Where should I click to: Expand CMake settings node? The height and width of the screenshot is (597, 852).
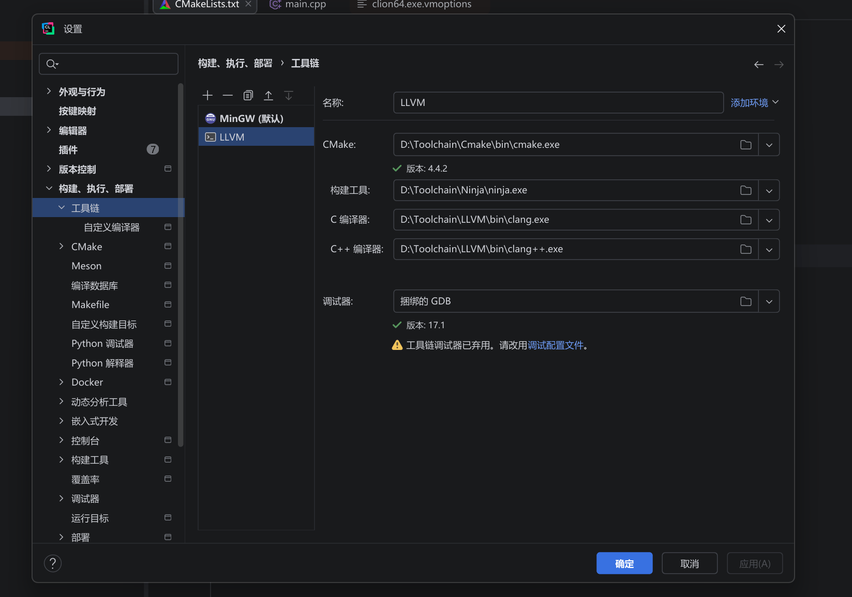tap(62, 247)
